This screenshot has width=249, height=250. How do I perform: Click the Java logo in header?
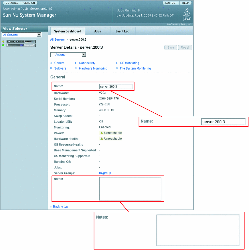tap(187, 14)
